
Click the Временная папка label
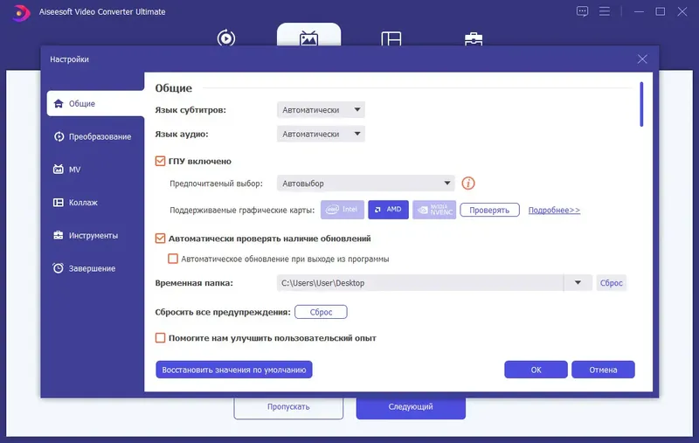194,283
